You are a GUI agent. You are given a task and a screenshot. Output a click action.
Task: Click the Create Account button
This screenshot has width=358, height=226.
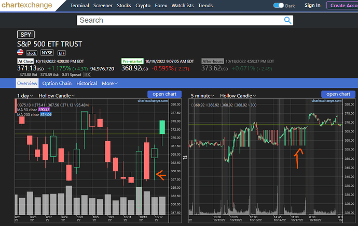tap(342, 6)
